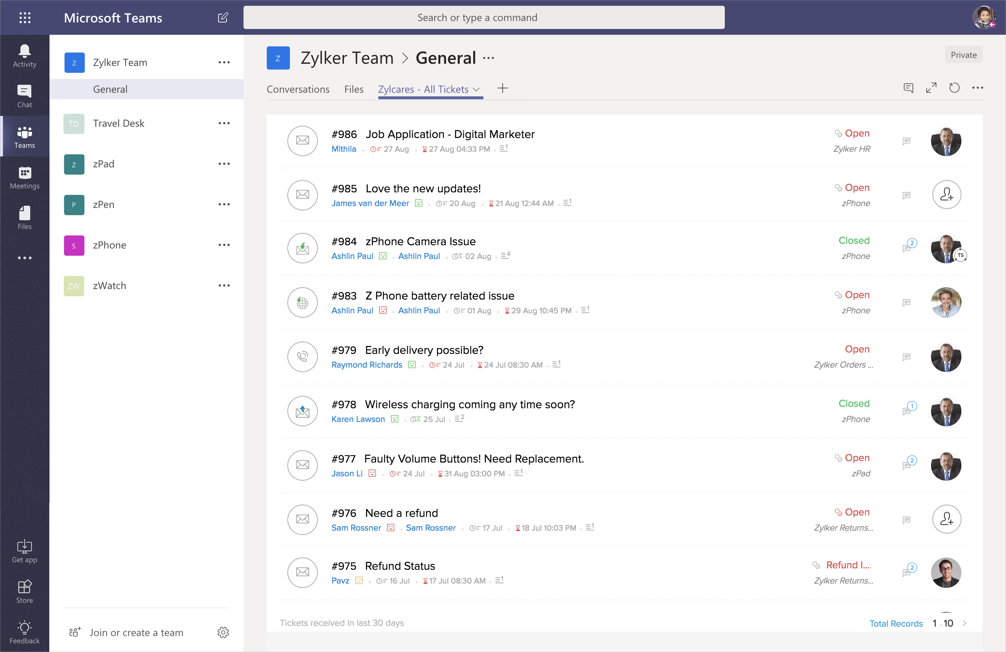Switch to the Conversations tab
Screen dimensions: 1006x652
(298, 89)
